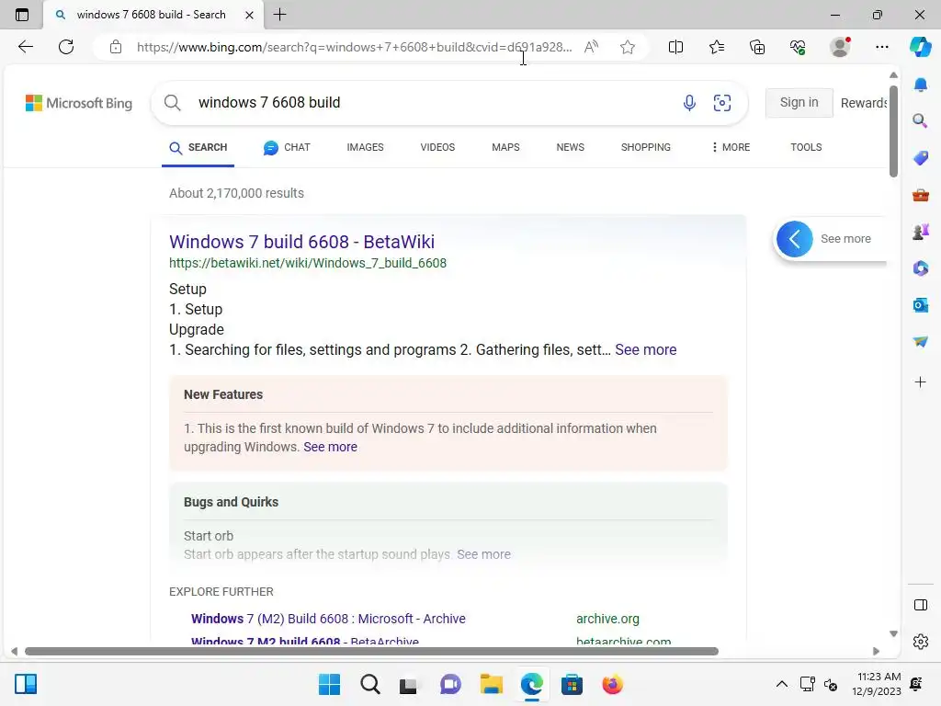
Task: Open Rewards link
Action: pos(864,103)
